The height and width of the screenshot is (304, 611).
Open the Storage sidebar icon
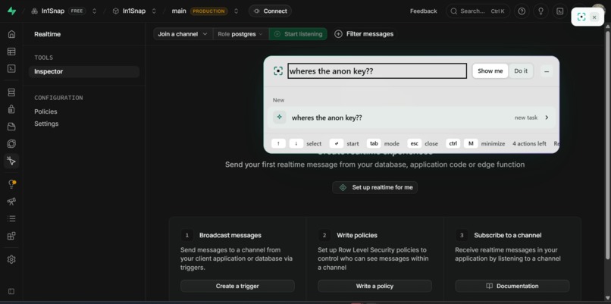(11, 127)
